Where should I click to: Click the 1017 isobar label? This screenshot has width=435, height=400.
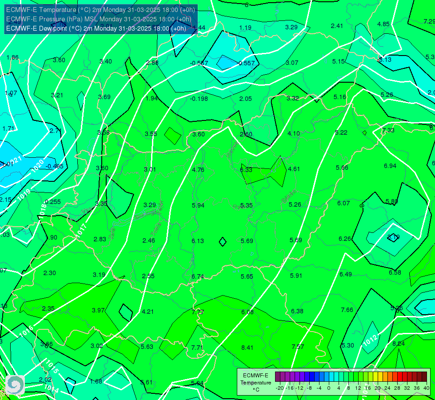coord(82,231)
